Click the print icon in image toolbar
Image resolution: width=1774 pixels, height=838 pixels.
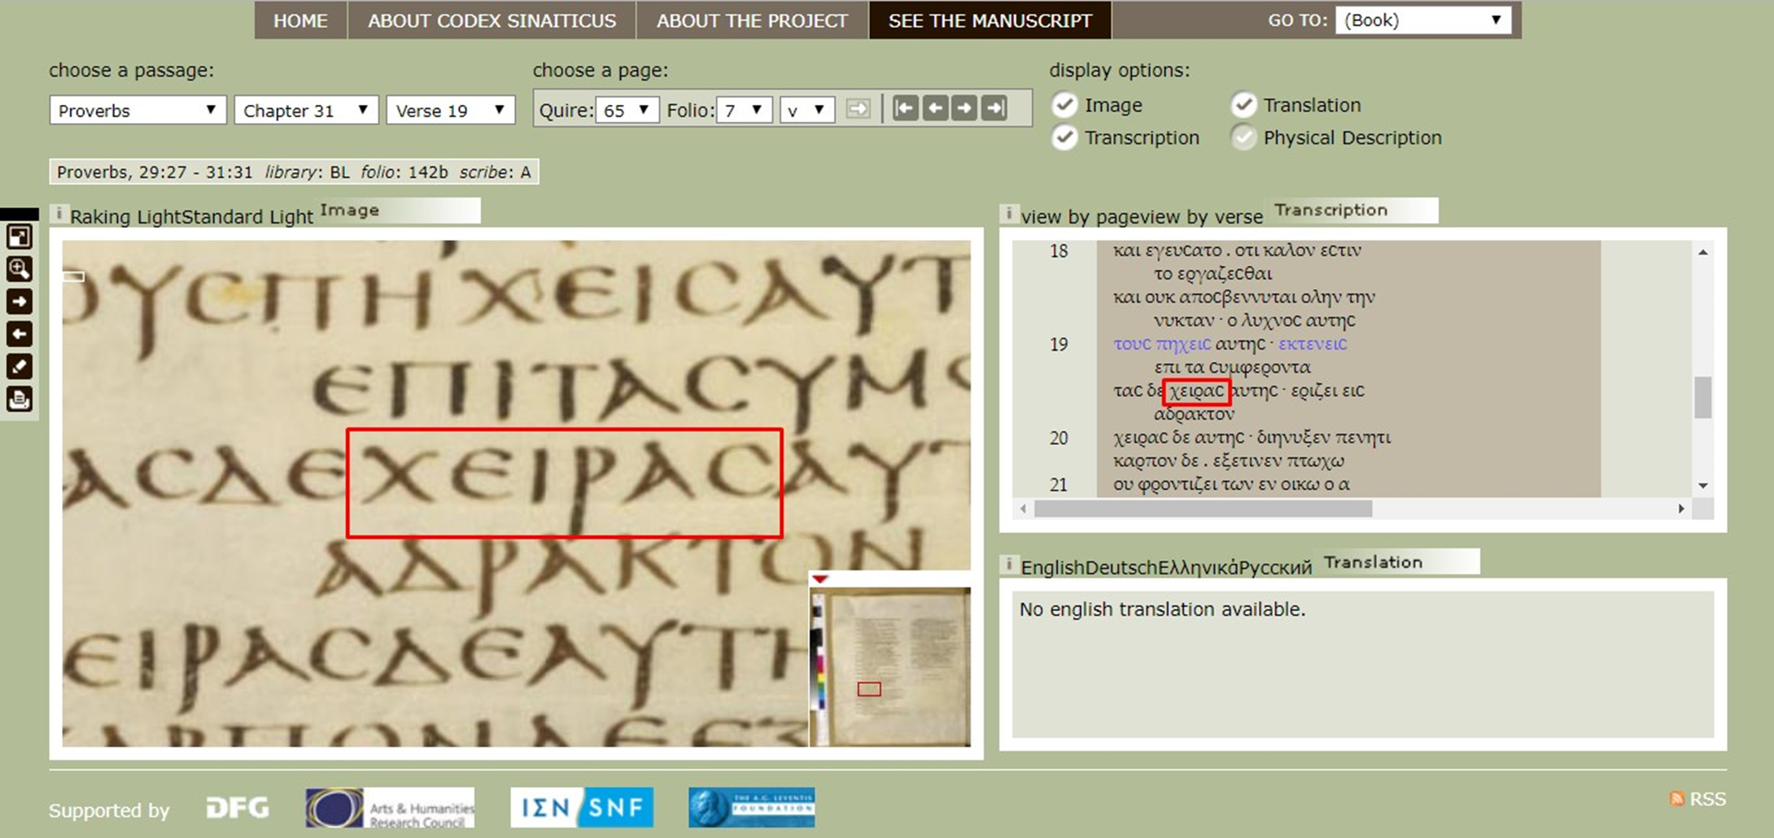coord(19,399)
